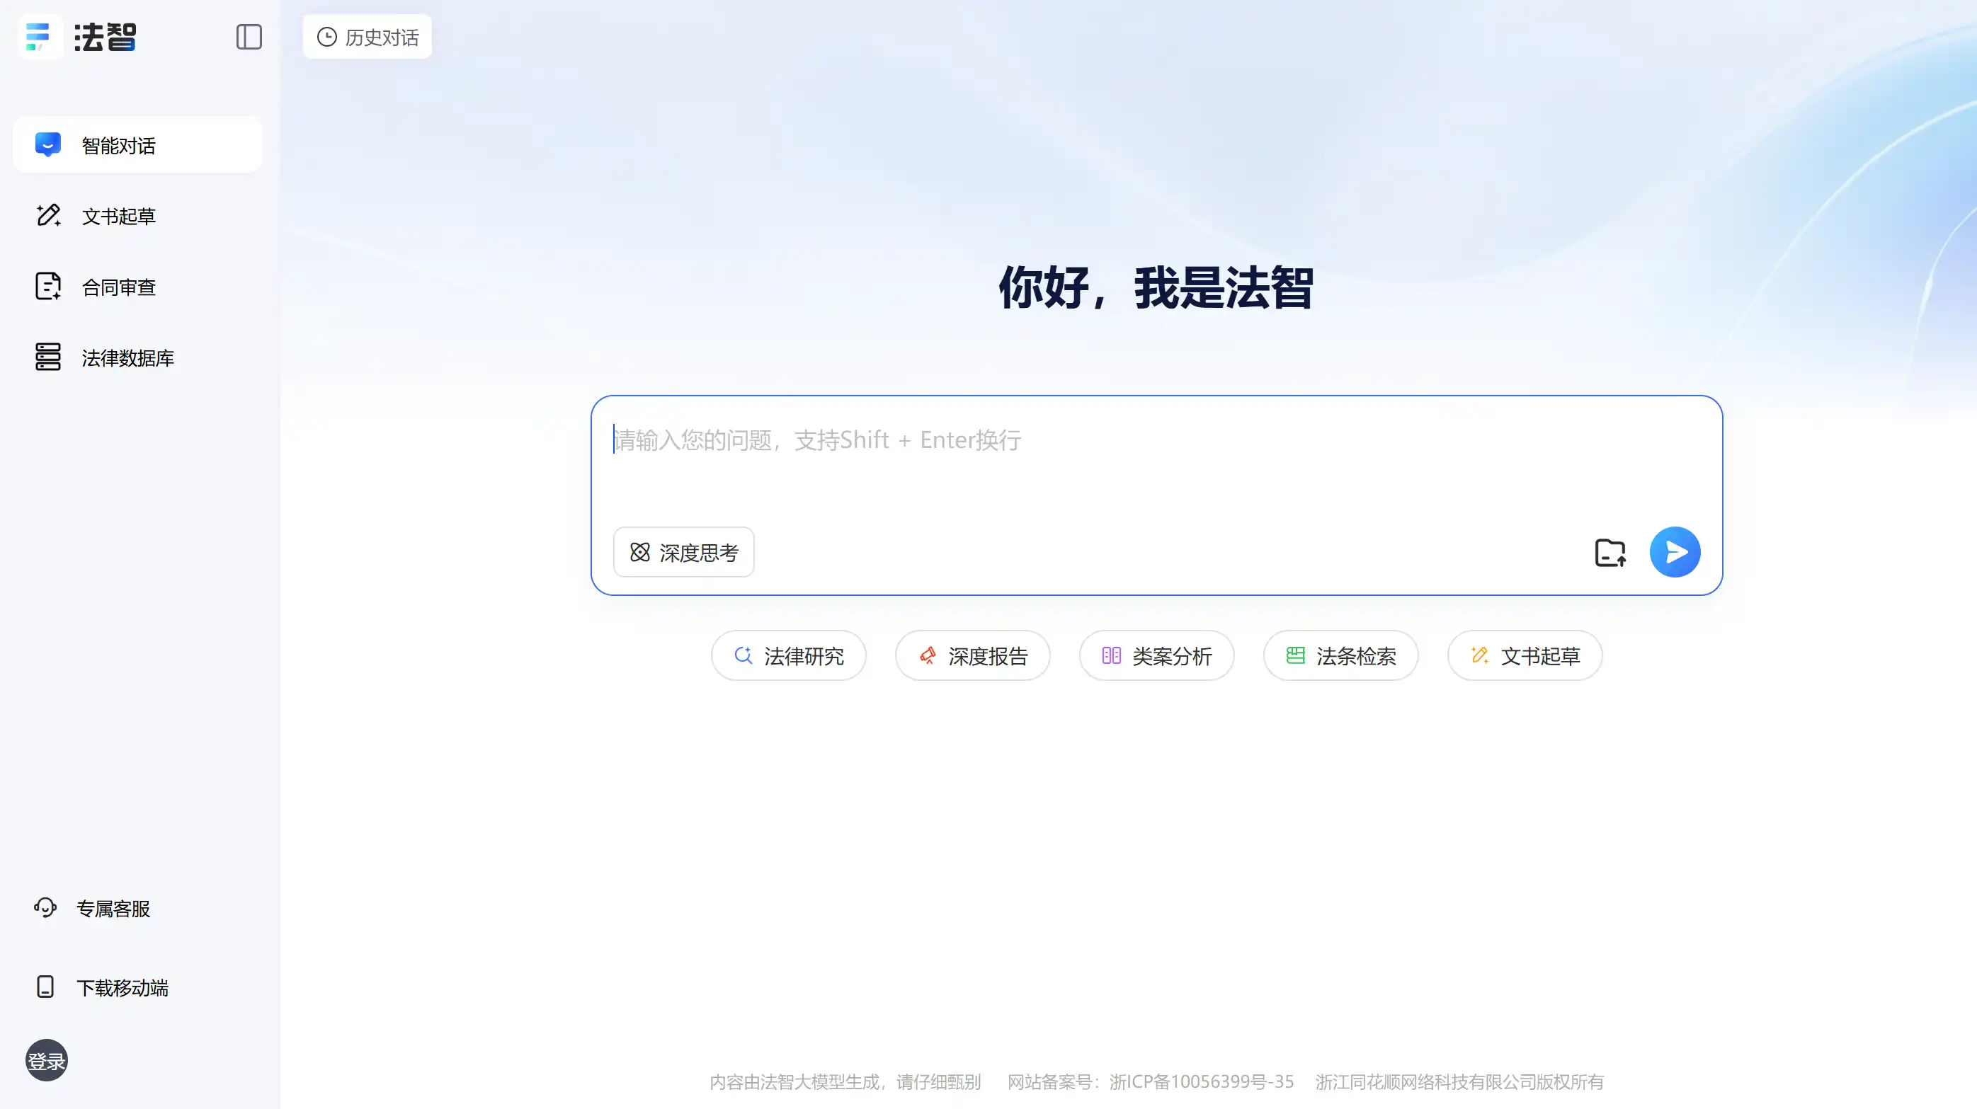1977x1109 pixels.
Task: Open 历史对话 conversation history
Action: (368, 37)
